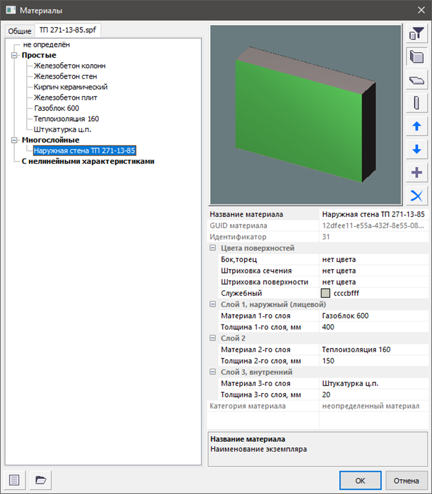Select Наружная стена ТП 271-13-85 tree item
Image resolution: width=432 pixels, height=494 pixels.
(84, 151)
